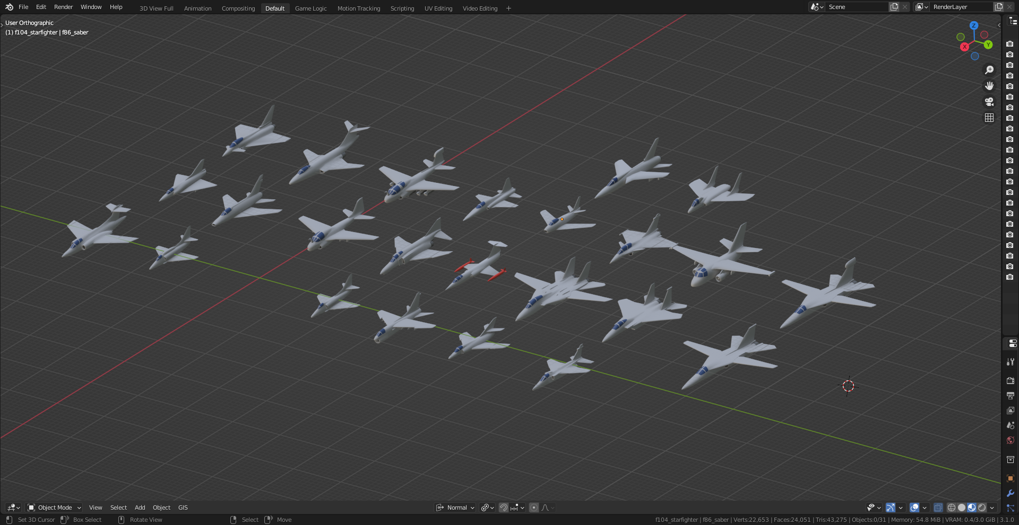The image size is (1019, 525).
Task: Click the + button to add a new workspace
Action: (x=508, y=8)
